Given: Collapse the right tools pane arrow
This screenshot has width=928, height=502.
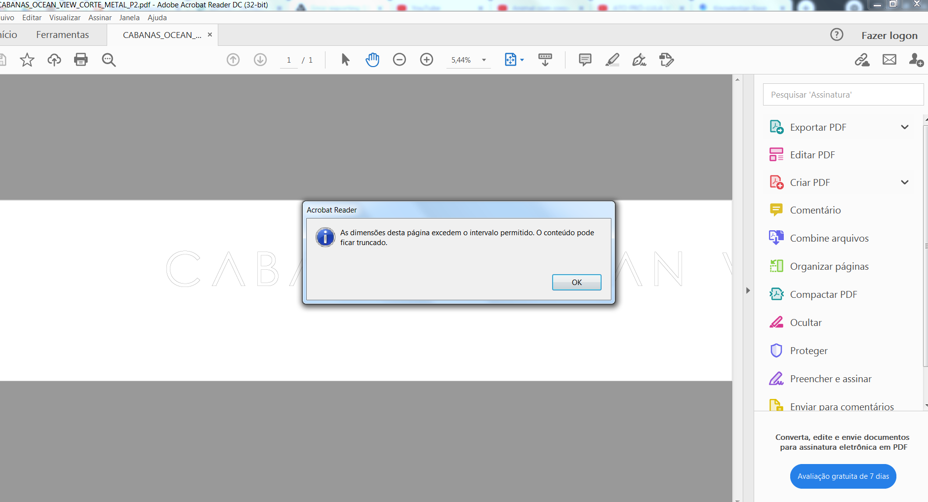Looking at the screenshot, I should (x=748, y=290).
